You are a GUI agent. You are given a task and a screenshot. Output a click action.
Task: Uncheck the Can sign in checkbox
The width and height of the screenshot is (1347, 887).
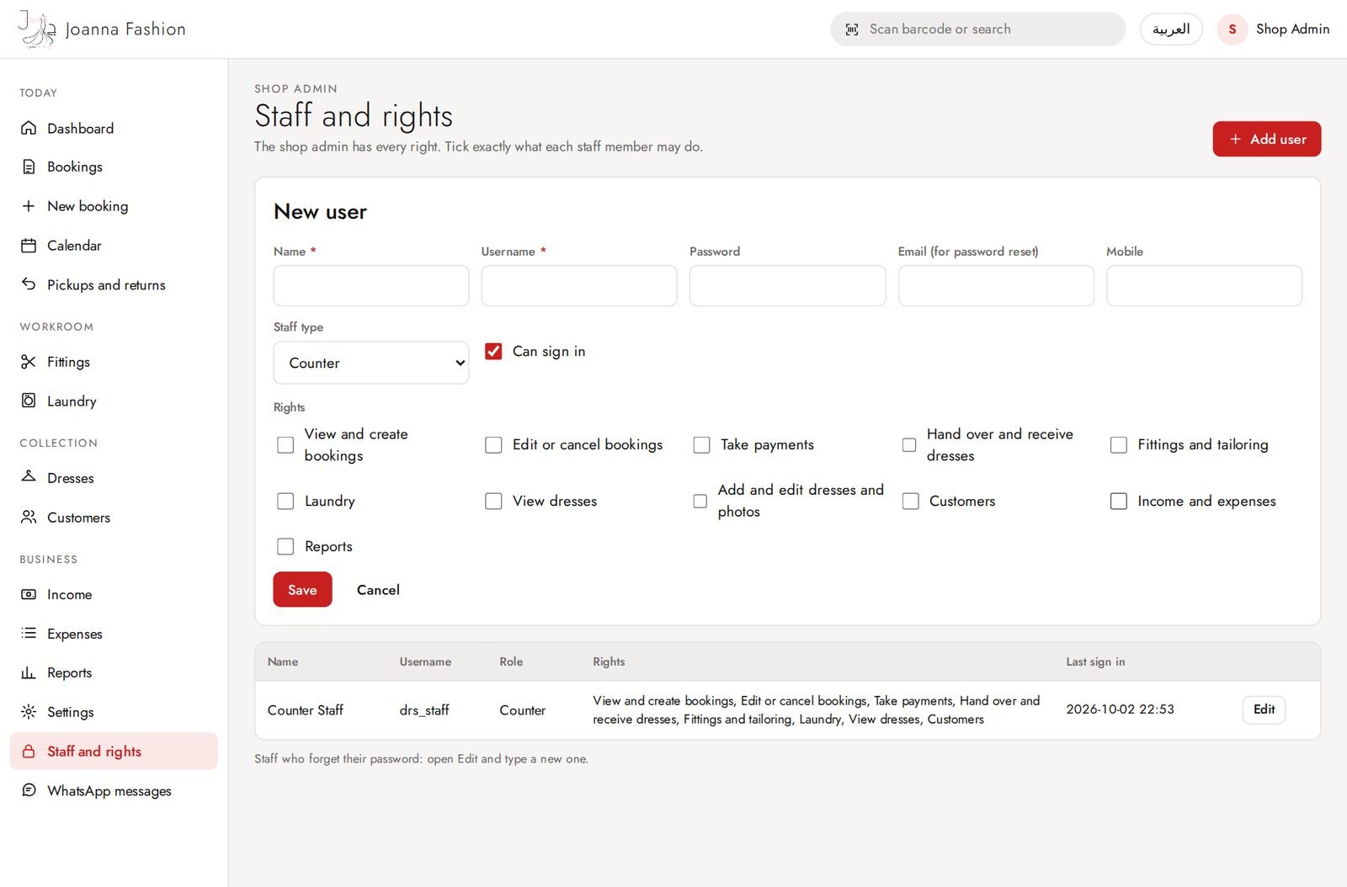(493, 352)
